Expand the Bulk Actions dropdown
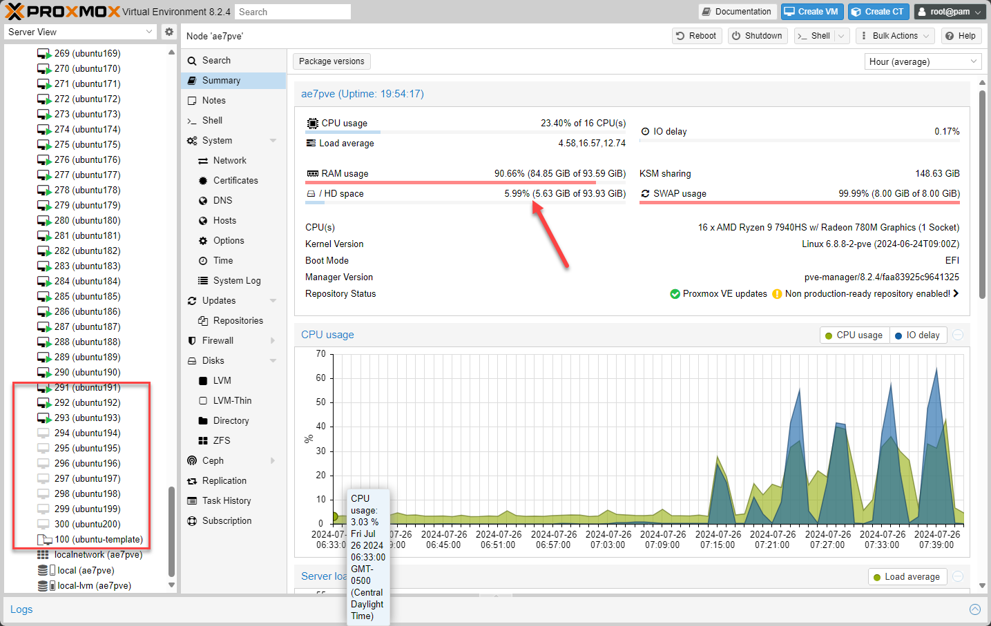 point(896,36)
